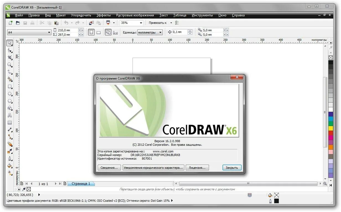This screenshot has height=212, width=341.
Task: Select the Freehand curve tool
Action: click(10, 72)
